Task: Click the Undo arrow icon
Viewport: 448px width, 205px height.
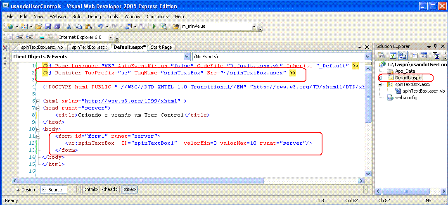Action: (x=100, y=26)
